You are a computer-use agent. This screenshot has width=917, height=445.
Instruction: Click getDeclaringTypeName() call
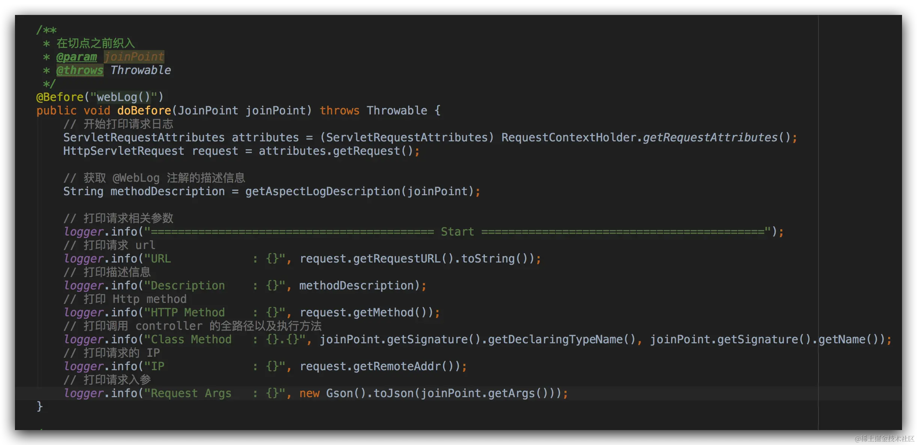(x=562, y=340)
